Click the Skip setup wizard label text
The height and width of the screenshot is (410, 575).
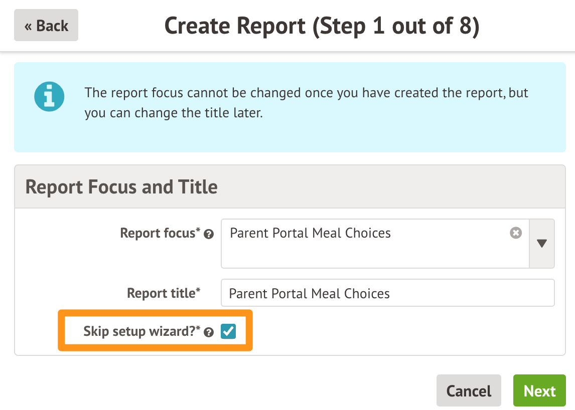point(140,331)
